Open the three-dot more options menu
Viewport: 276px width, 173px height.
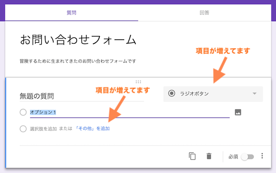click(x=262, y=156)
